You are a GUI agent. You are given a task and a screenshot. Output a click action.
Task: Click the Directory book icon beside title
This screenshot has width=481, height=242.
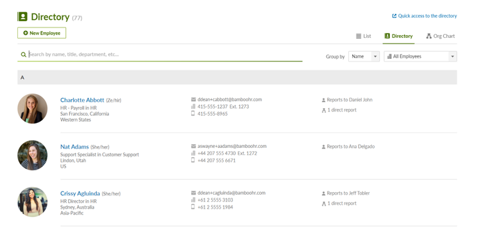[x=22, y=17]
